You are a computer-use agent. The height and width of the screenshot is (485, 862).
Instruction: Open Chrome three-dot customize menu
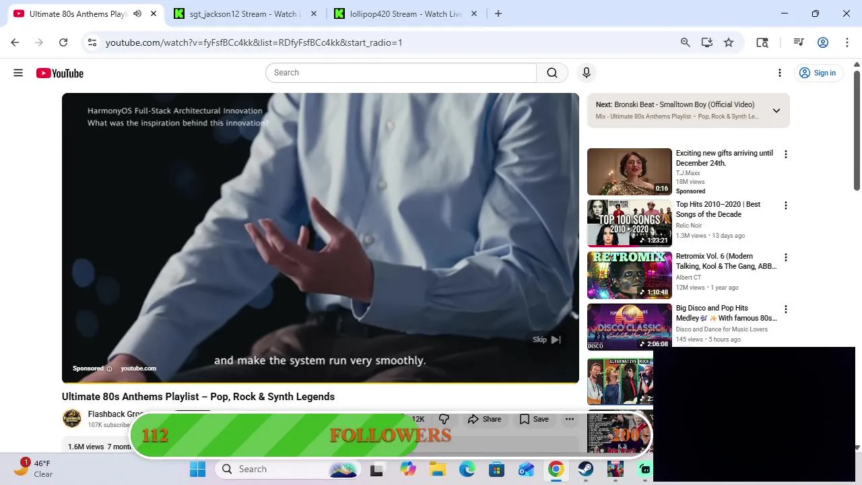click(847, 42)
